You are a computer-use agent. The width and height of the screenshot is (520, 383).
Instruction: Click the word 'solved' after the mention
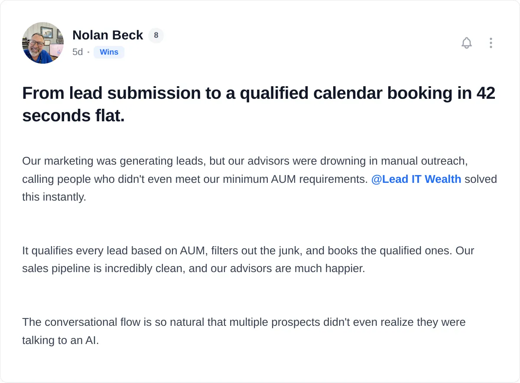coord(481,179)
